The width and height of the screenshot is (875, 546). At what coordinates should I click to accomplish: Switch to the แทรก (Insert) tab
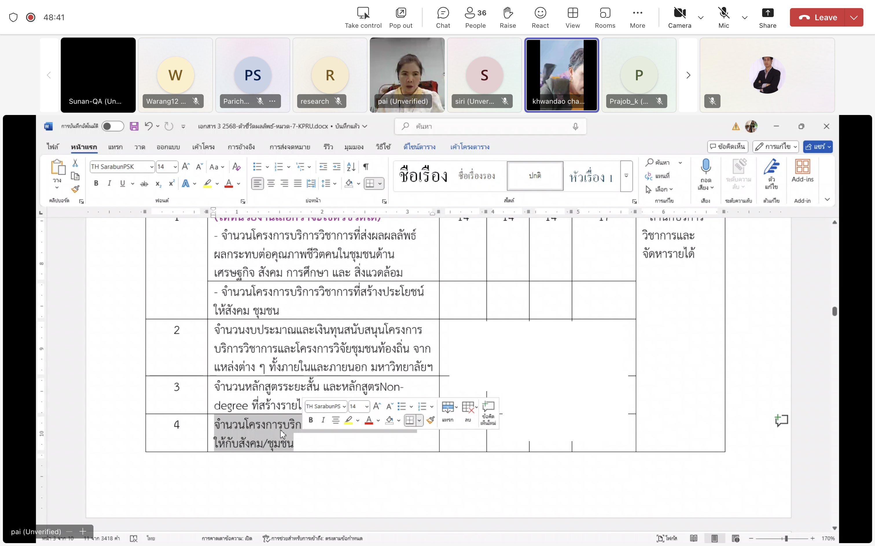coord(115,147)
